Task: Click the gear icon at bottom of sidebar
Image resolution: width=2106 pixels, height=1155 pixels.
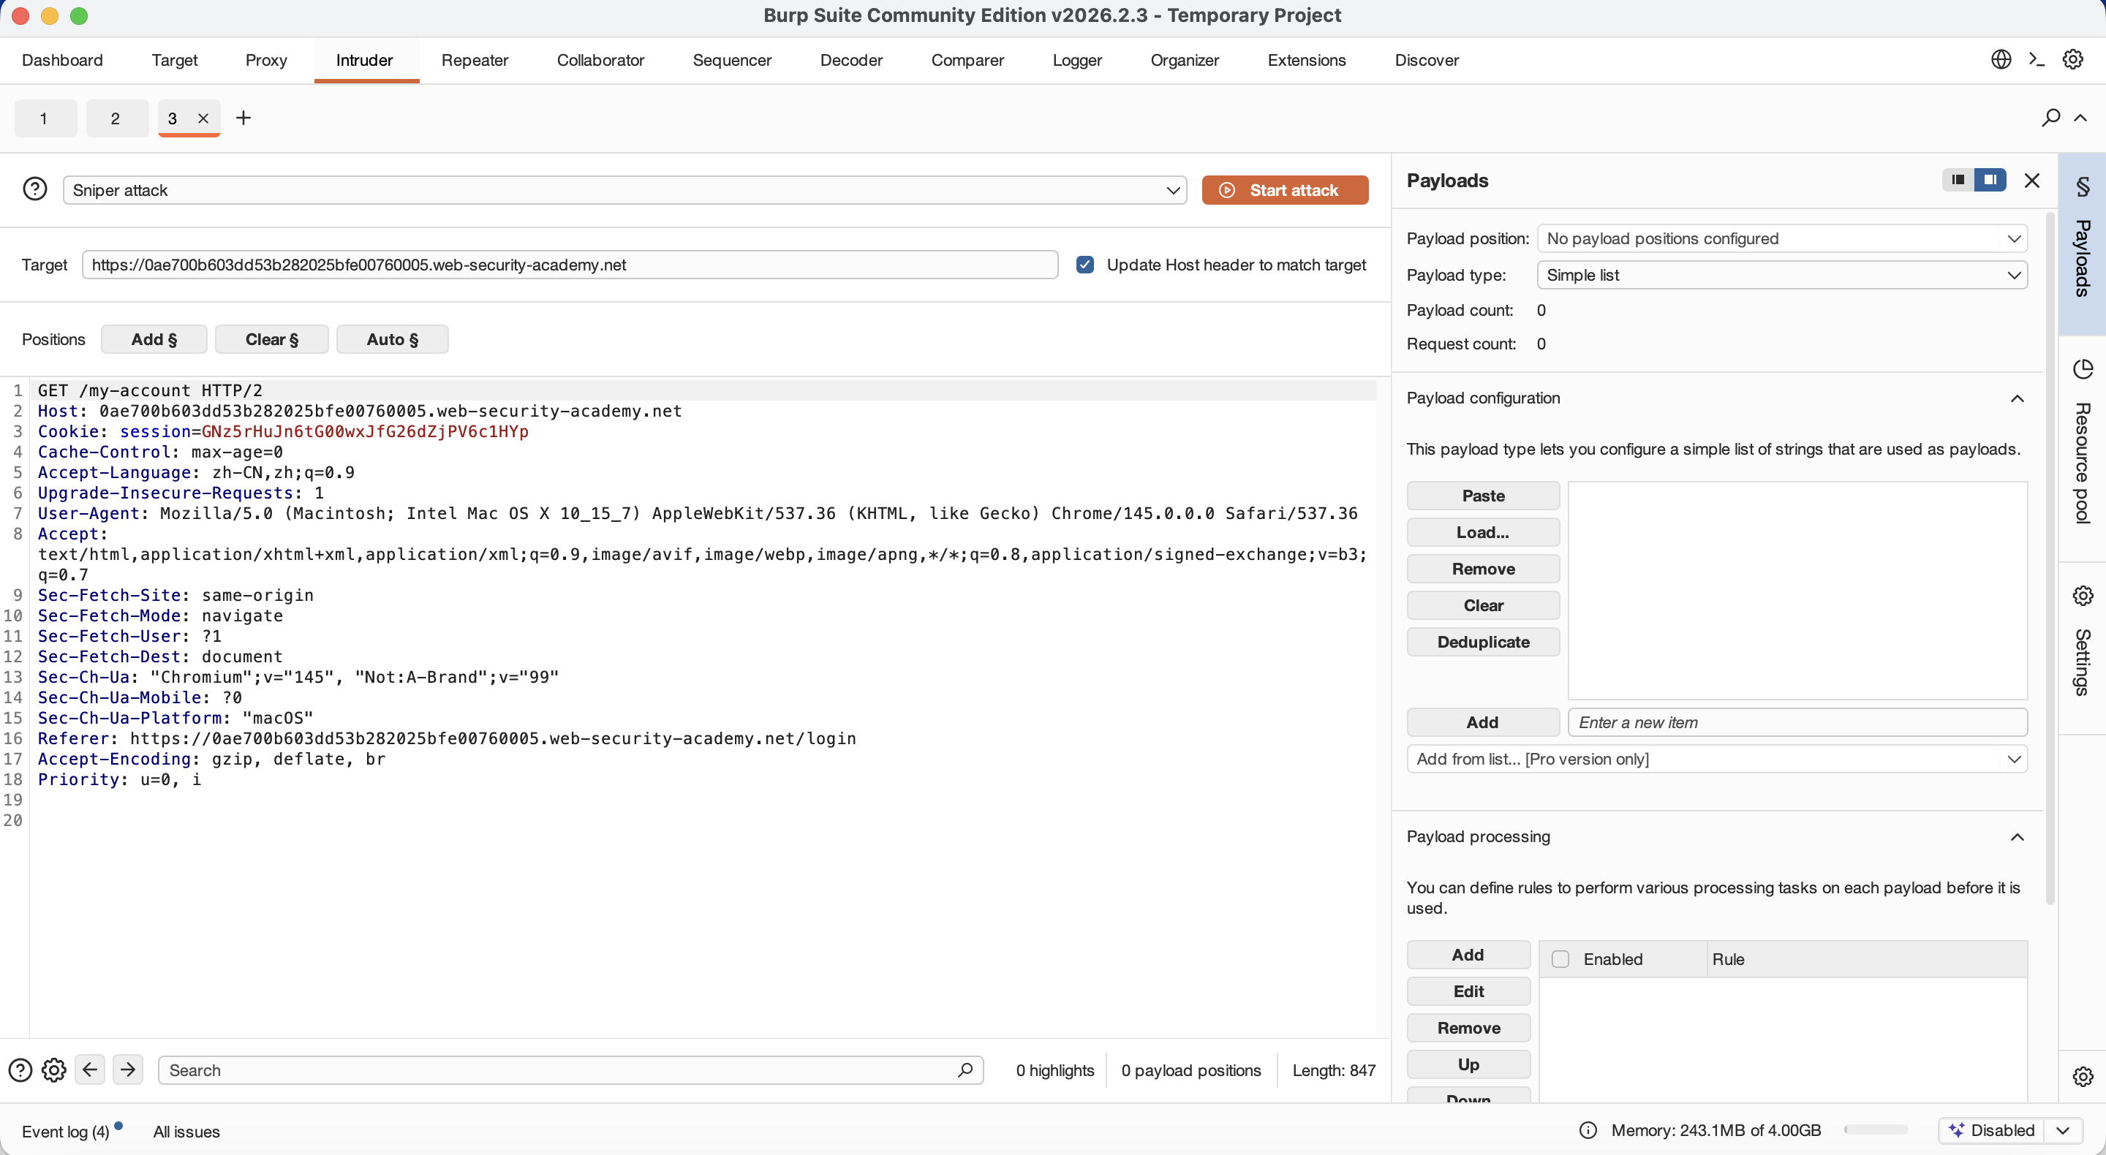Action: 2083,1077
